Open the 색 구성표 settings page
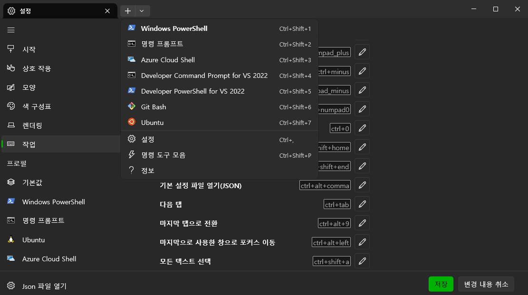Viewport: 528px width, 295px height. pyautogui.click(x=61, y=106)
